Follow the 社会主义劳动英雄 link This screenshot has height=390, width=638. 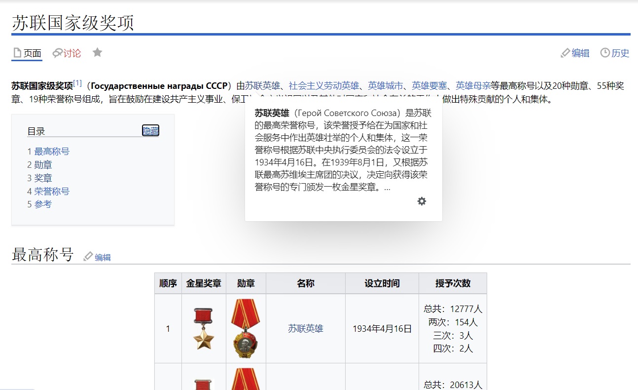coord(323,85)
